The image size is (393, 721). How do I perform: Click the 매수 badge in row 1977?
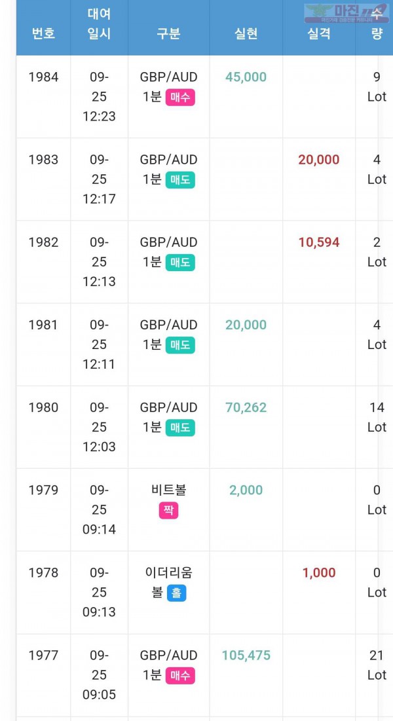pyautogui.click(x=179, y=675)
